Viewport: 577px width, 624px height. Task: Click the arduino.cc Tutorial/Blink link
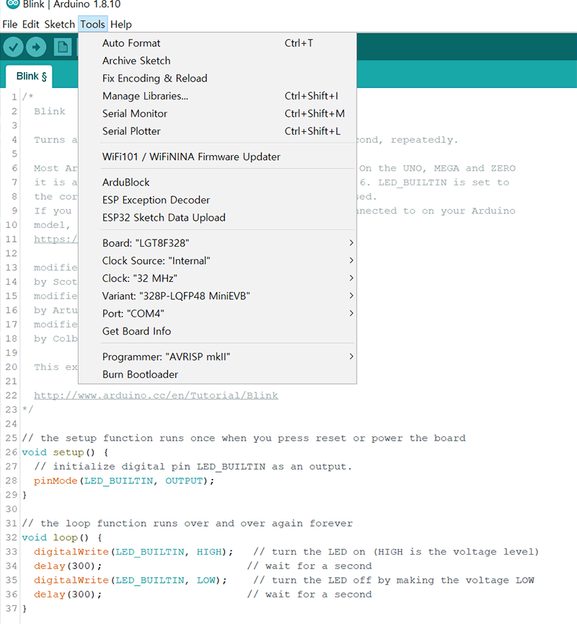(x=156, y=395)
